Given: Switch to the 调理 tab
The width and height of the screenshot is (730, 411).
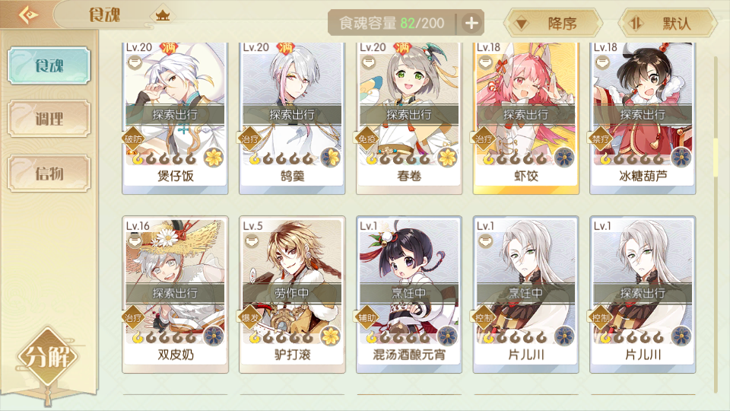Looking at the screenshot, I should [49, 119].
